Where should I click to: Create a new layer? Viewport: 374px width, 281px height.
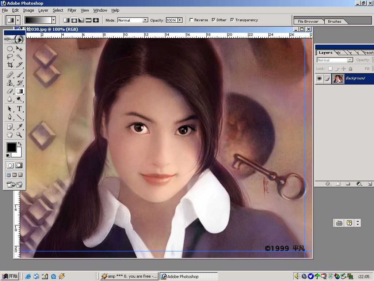[x=370, y=184]
